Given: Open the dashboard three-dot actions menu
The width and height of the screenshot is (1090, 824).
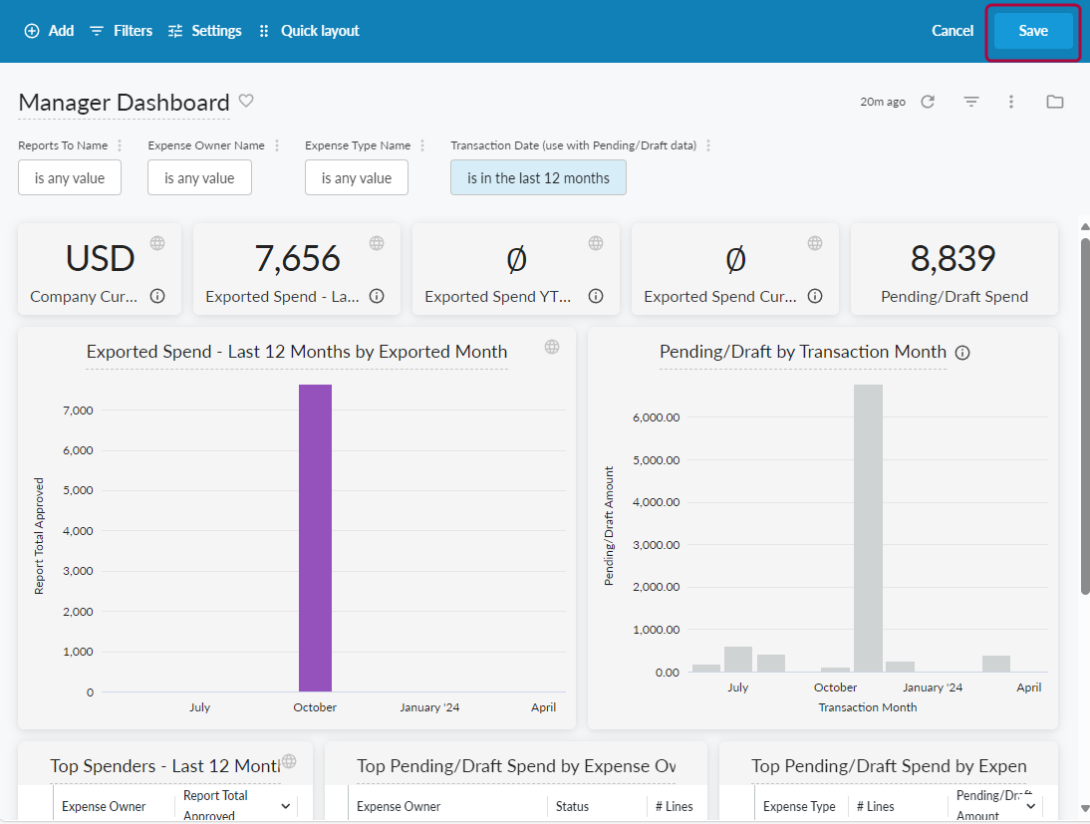Looking at the screenshot, I should [1011, 102].
